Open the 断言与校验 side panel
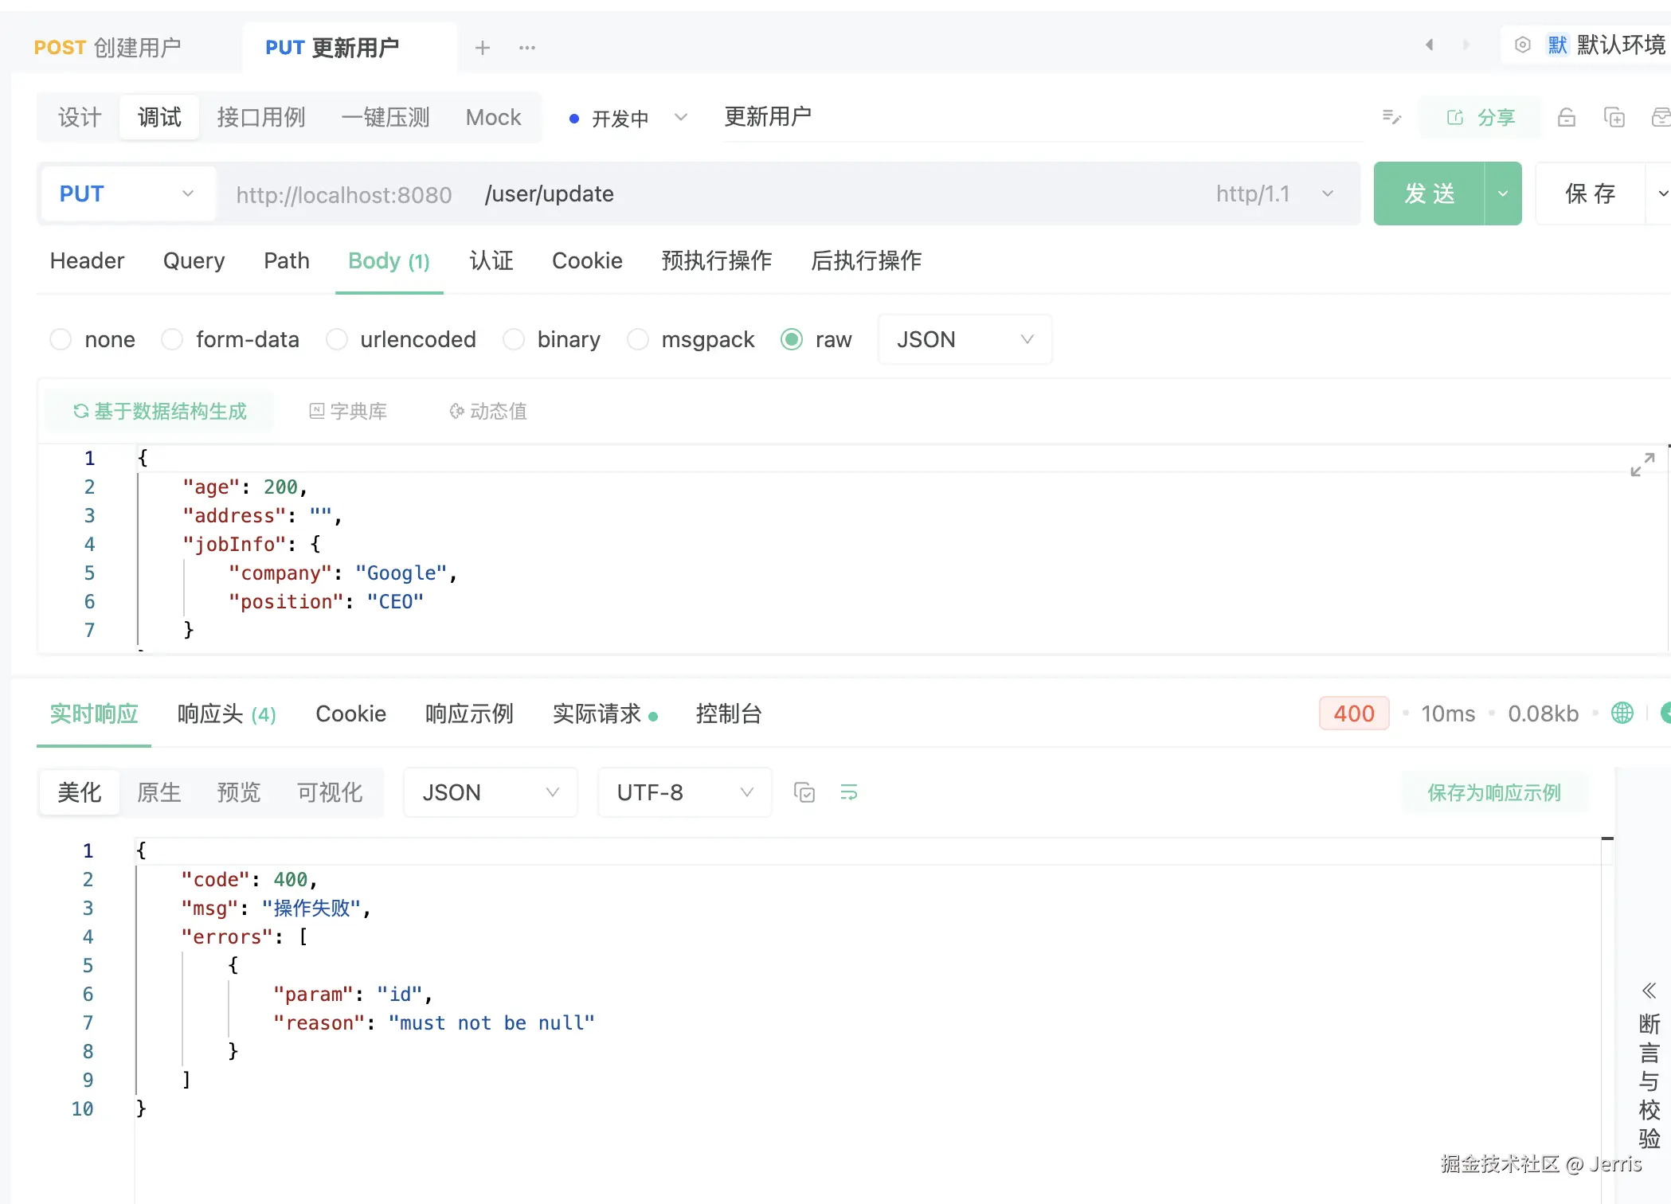The image size is (1671, 1204). pyautogui.click(x=1649, y=1081)
